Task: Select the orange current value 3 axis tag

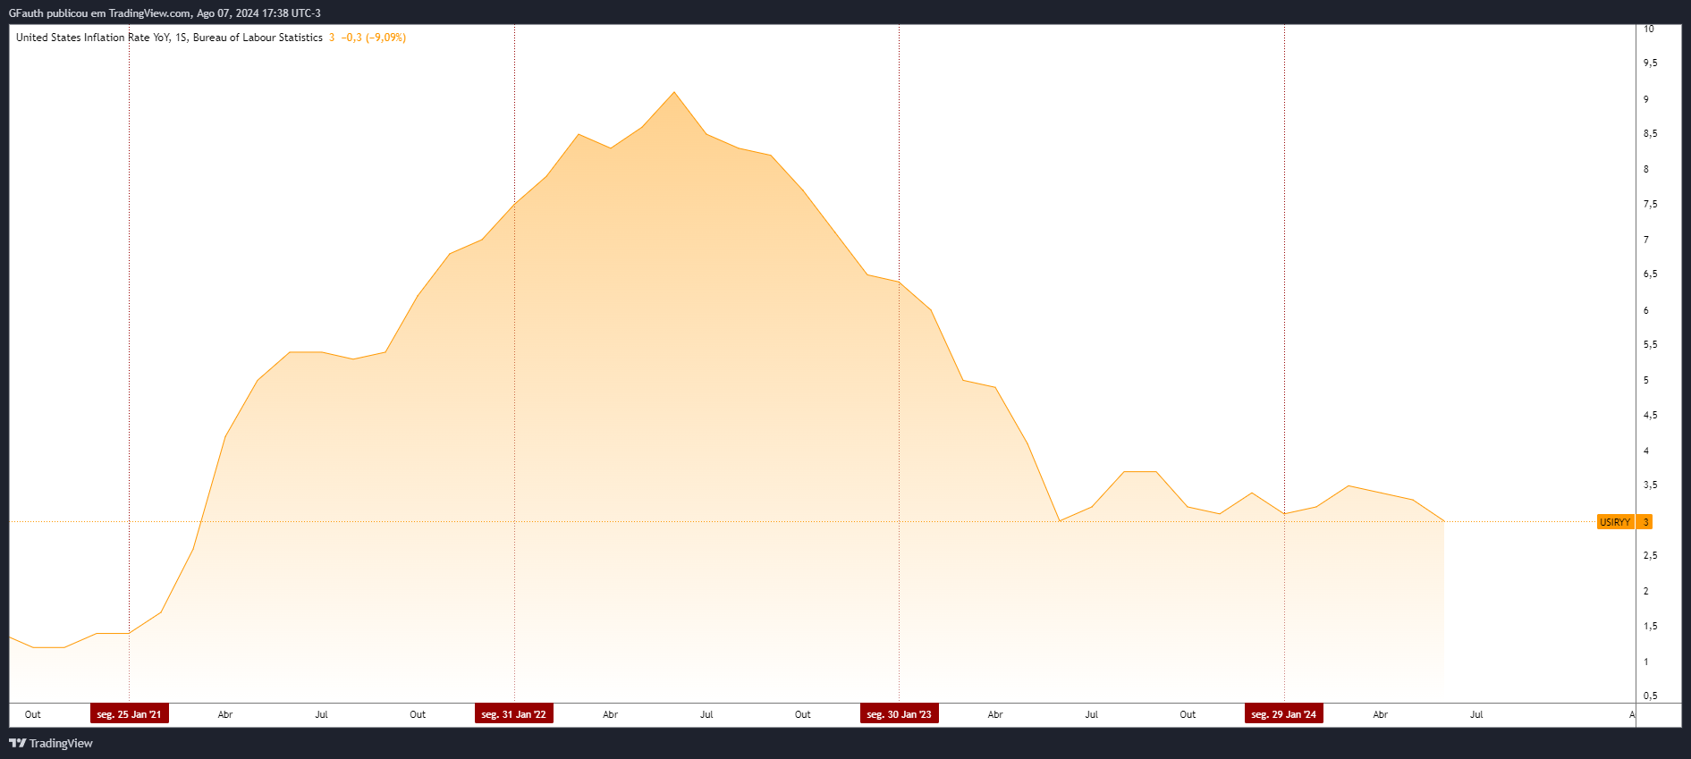Action: (1645, 522)
